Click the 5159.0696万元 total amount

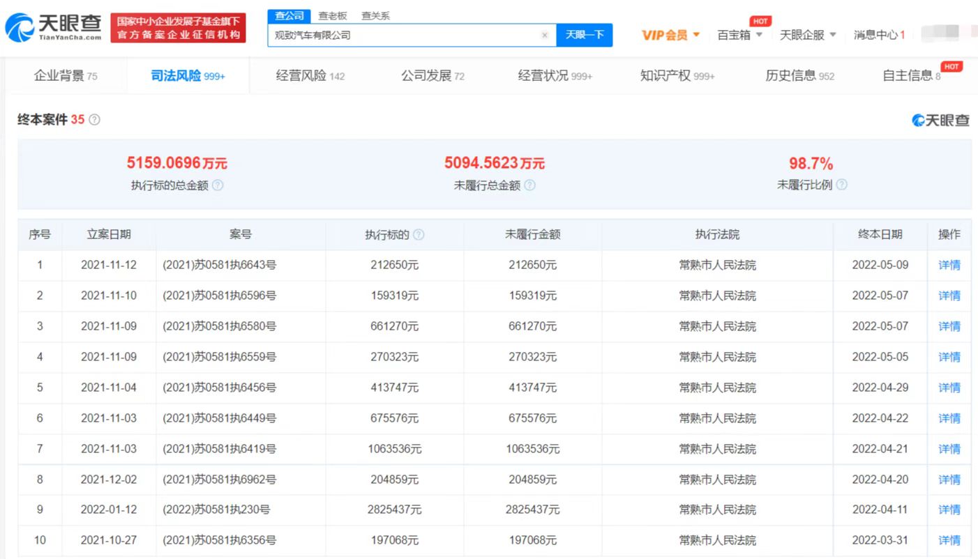[x=177, y=163]
